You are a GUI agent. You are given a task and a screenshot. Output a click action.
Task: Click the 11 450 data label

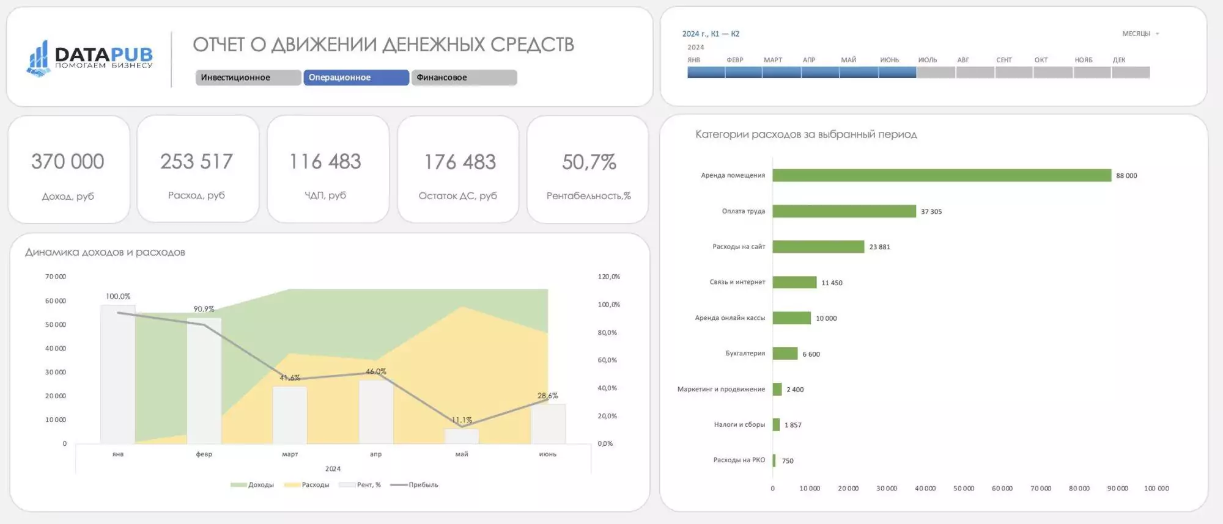(832, 283)
